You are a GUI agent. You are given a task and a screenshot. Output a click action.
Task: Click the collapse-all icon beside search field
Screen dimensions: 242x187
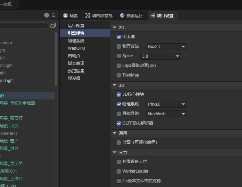pyautogui.click(x=53, y=25)
